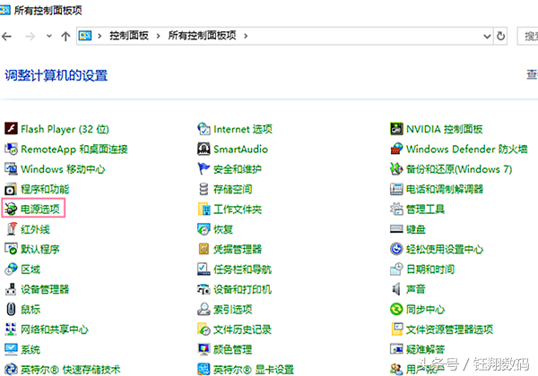
Task: Click the 安全和维护 flag icon
Action: pos(204,169)
